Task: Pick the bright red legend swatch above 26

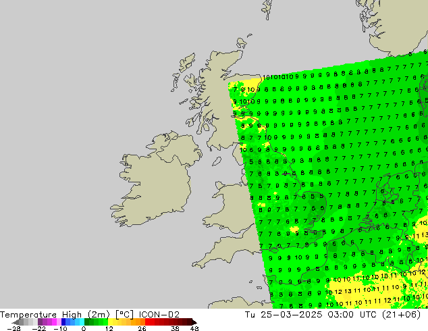Action: pos(147,322)
